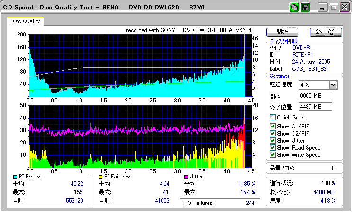Screen dimensions: 352x212
Task: Click the save floppy disk icon
Action: (305, 7)
